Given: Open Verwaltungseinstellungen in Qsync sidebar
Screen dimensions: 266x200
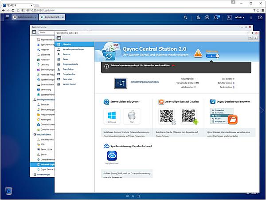Looking at the screenshot, I should [74, 49].
